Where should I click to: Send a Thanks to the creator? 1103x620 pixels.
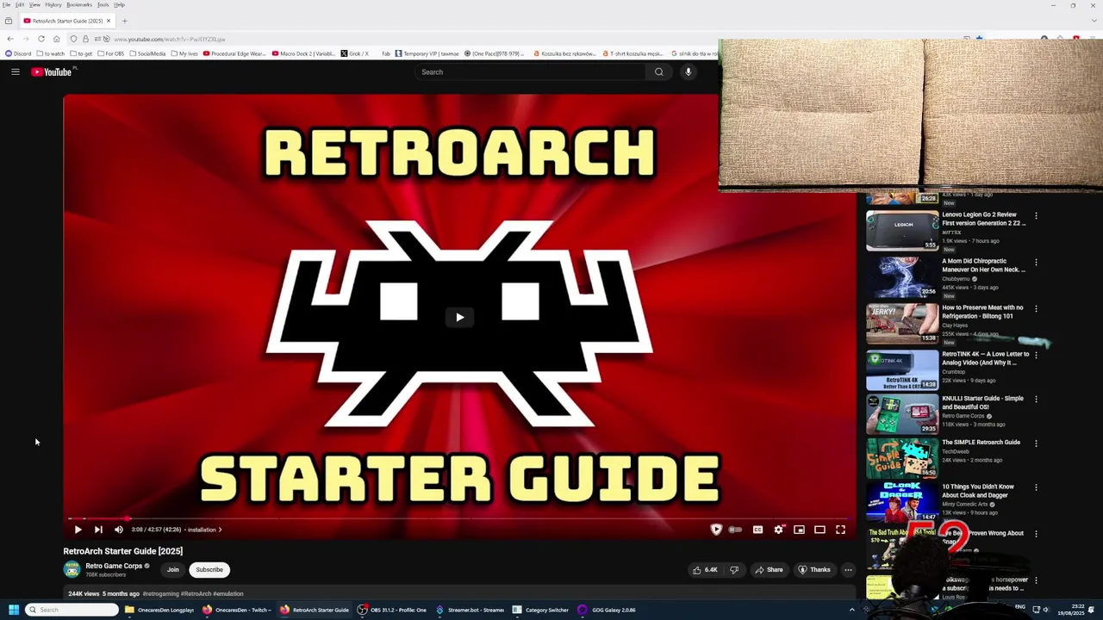click(x=814, y=569)
